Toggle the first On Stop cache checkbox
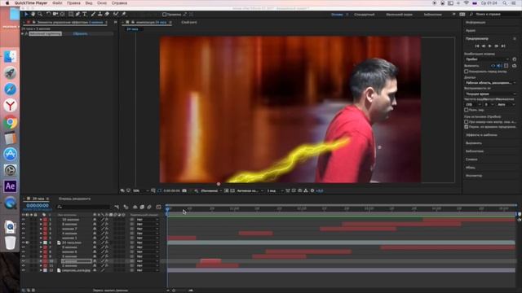 [x=466, y=122]
